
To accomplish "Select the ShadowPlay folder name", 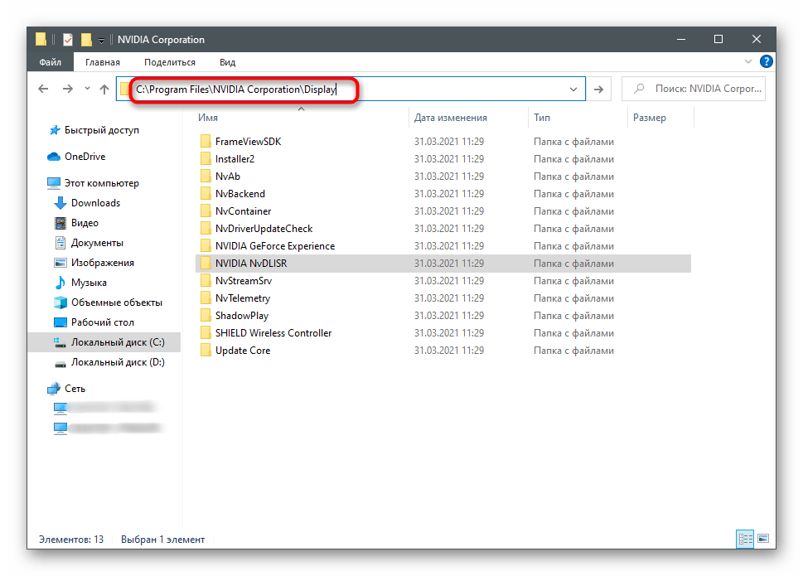I will click(242, 316).
